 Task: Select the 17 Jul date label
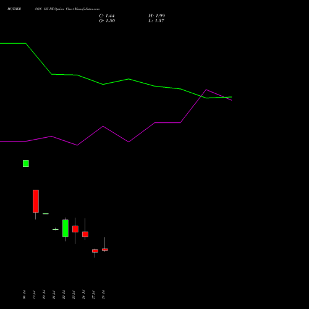pyautogui.click(x=34, y=295)
